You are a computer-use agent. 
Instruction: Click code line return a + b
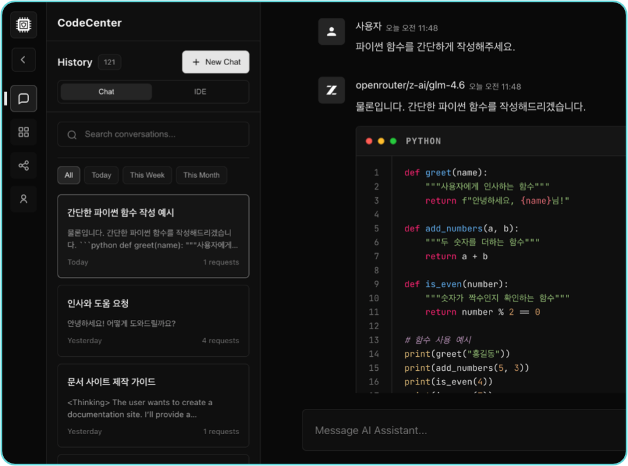456,257
